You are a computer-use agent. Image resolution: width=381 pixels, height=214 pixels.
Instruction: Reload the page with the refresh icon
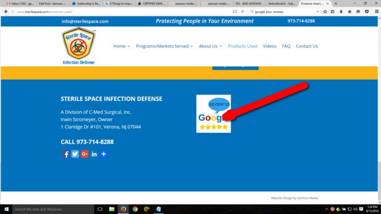242,12
